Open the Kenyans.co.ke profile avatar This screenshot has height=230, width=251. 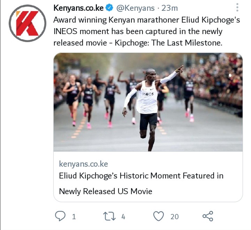click(x=28, y=23)
